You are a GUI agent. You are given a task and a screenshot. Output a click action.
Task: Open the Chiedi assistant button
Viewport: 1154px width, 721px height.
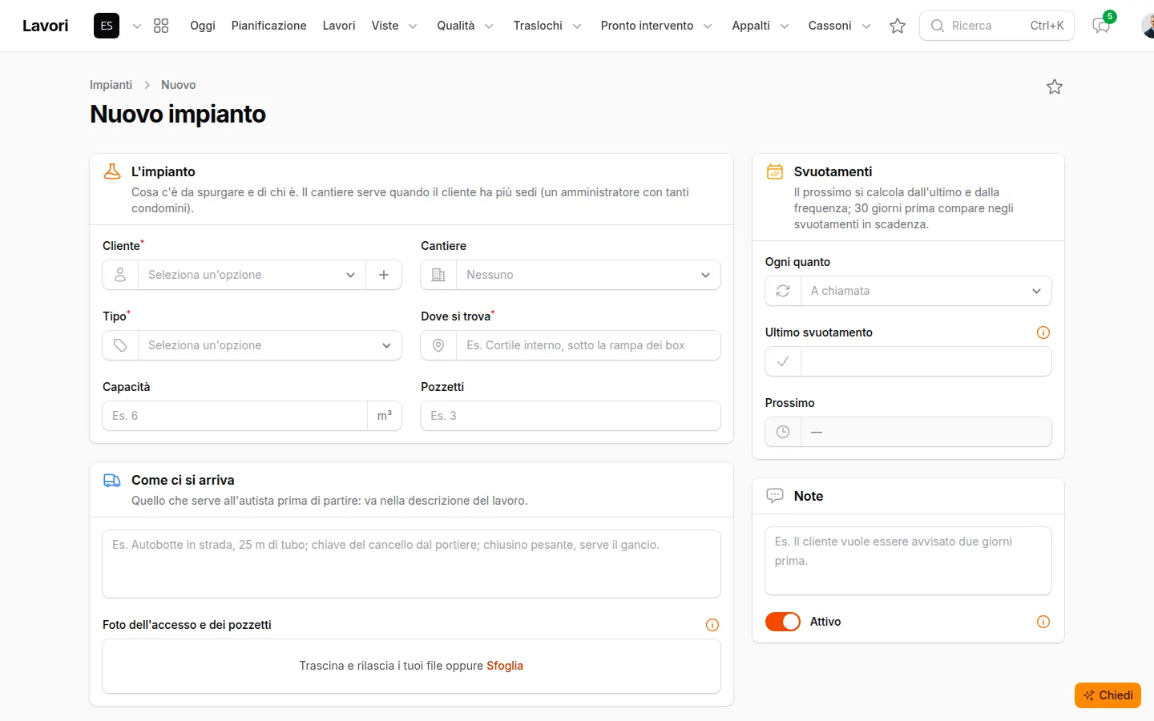coord(1108,695)
